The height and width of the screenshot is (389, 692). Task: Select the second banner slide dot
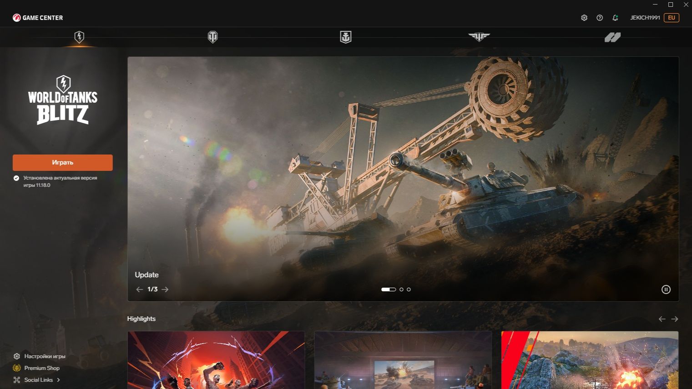click(401, 289)
